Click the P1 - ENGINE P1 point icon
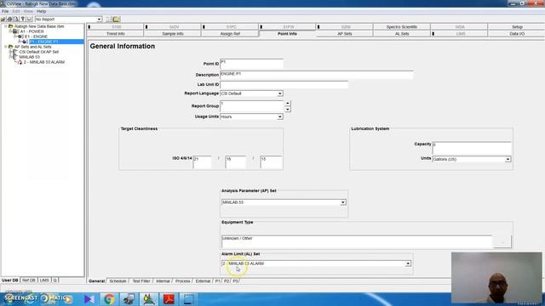 [x=25, y=42]
